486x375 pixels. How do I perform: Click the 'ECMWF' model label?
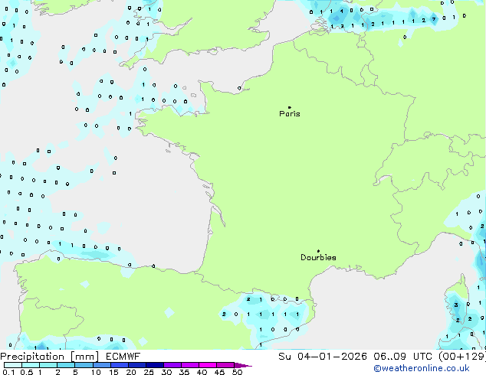click(x=123, y=357)
